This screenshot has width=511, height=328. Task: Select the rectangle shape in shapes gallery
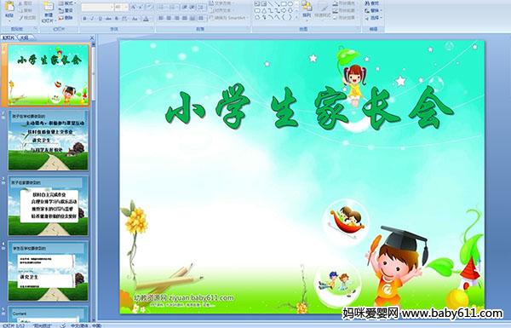(x=284, y=3)
